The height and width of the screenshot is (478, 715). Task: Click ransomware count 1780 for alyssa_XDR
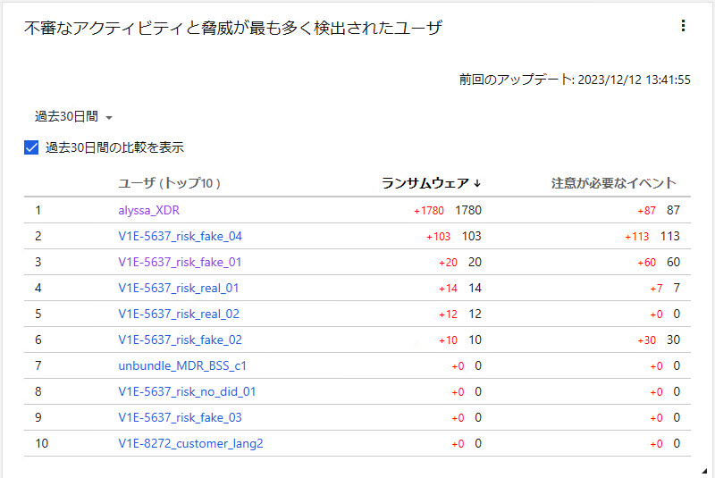468,210
